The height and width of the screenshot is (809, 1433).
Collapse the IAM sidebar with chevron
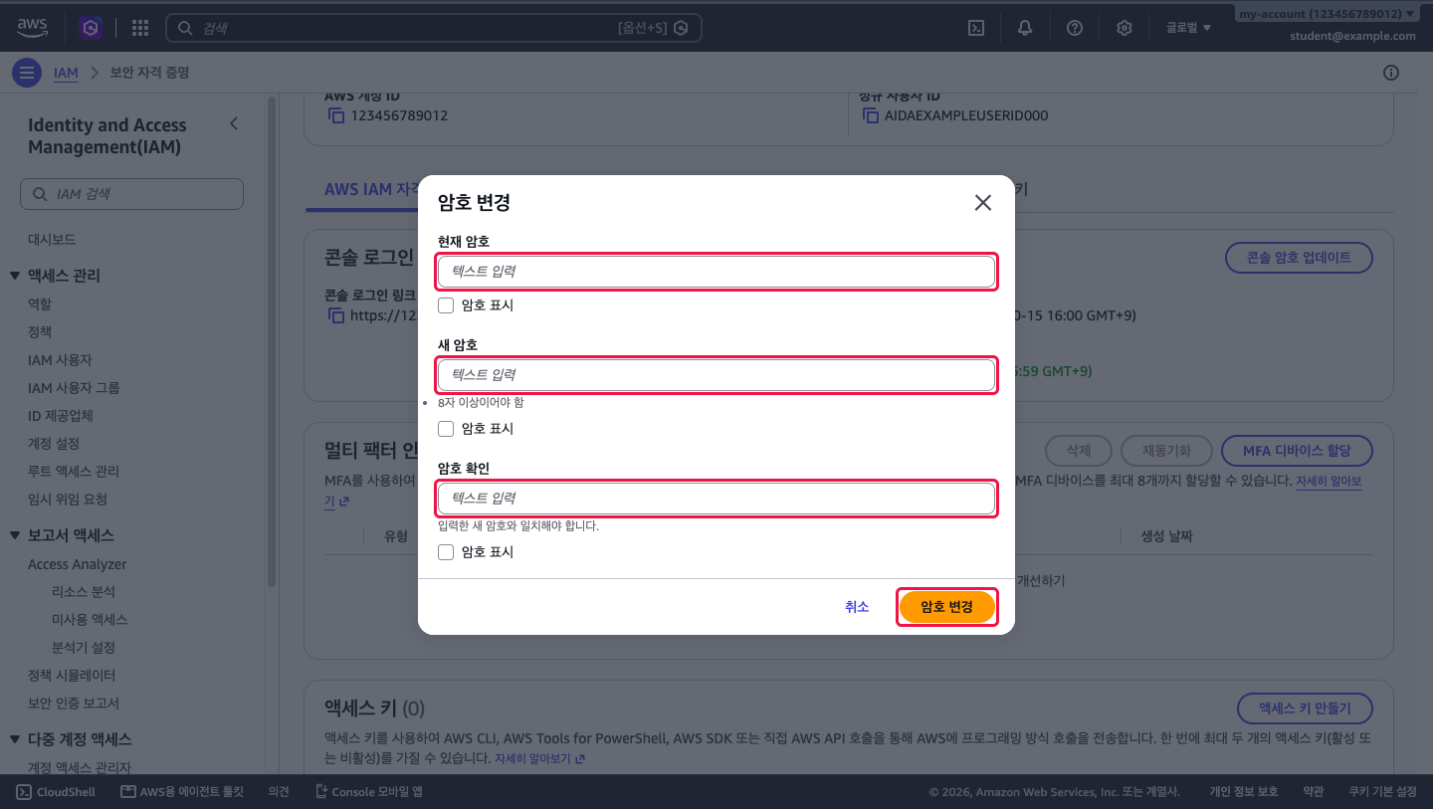point(234,124)
